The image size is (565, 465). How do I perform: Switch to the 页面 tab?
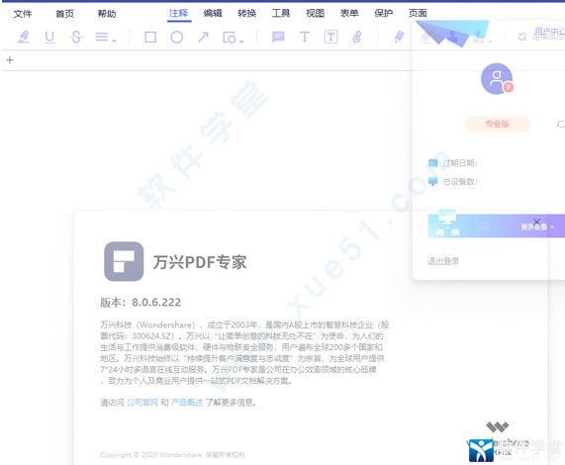(418, 13)
